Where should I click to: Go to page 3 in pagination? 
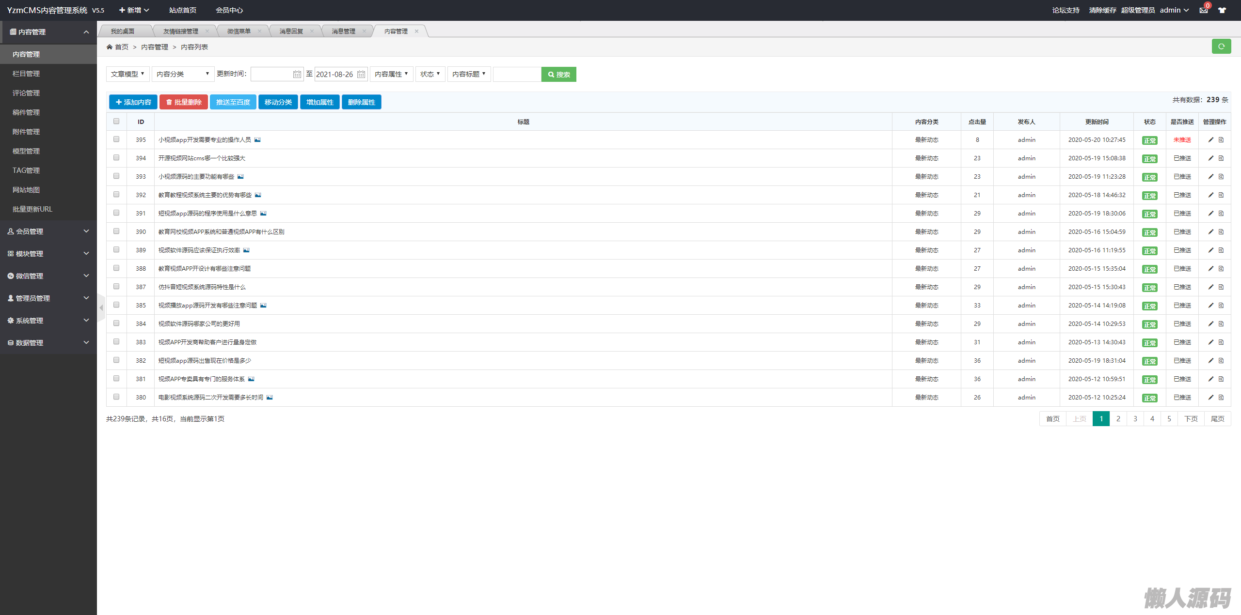pos(1135,419)
